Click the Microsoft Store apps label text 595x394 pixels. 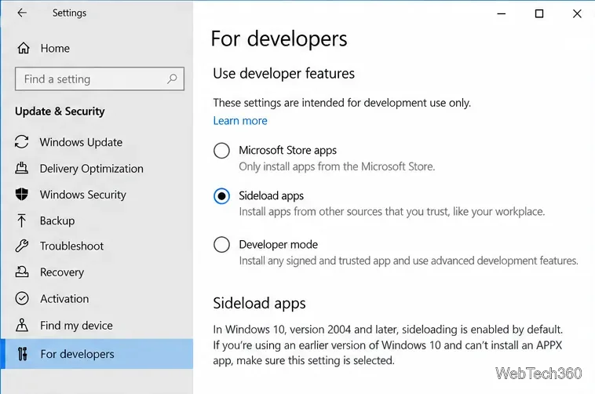287,151
